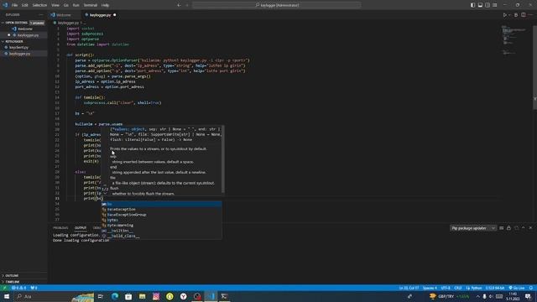Viewport: 537px width, 302px height.
Task: Select the __build_class__ suggestion
Action: pos(161,236)
